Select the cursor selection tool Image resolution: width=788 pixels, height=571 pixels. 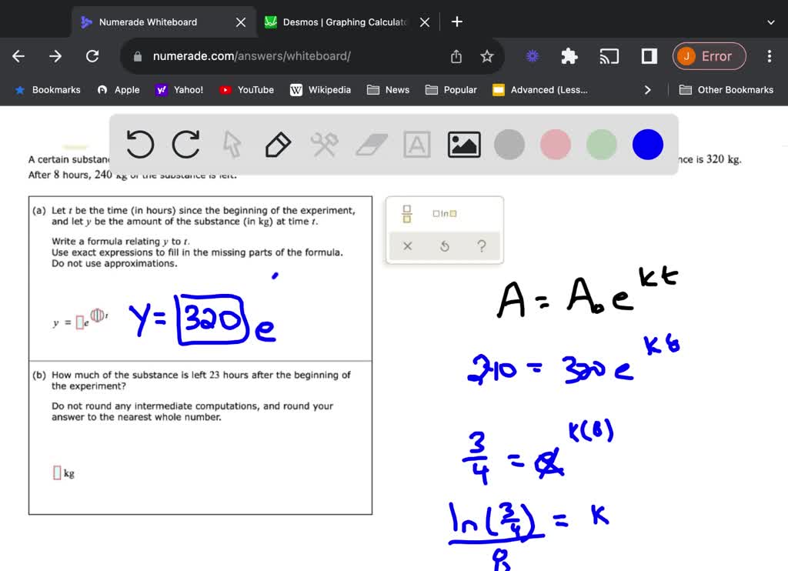click(x=232, y=144)
